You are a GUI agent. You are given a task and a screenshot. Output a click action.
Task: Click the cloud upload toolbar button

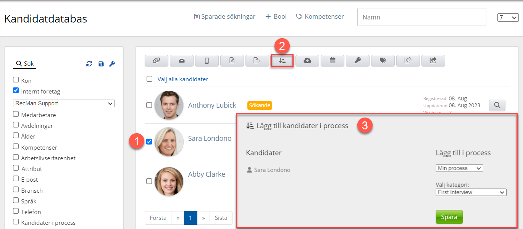pos(307,61)
